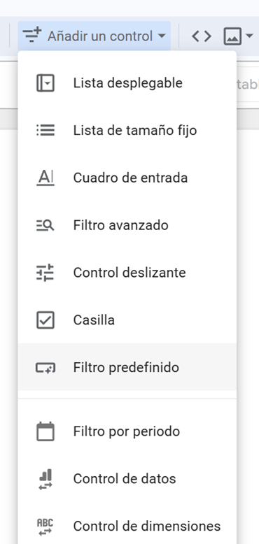
Task: Collapse the Añadir un control dropdown arrow
Action: 162,36
